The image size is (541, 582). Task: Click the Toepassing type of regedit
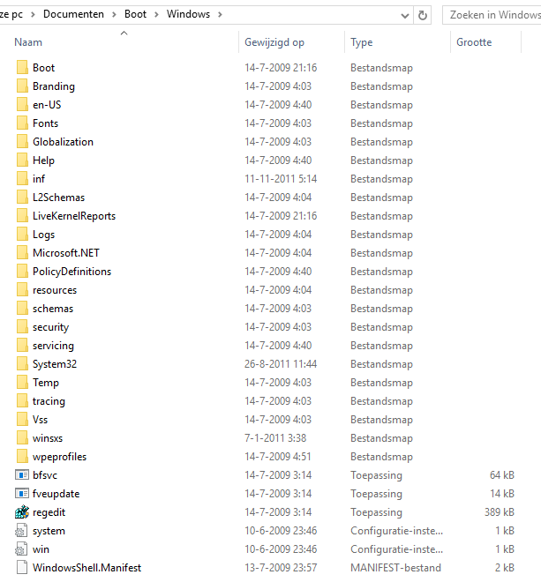click(376, 512)
